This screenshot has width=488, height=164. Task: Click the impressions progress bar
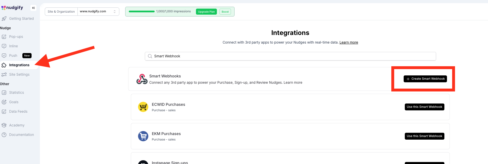point(142,11)
